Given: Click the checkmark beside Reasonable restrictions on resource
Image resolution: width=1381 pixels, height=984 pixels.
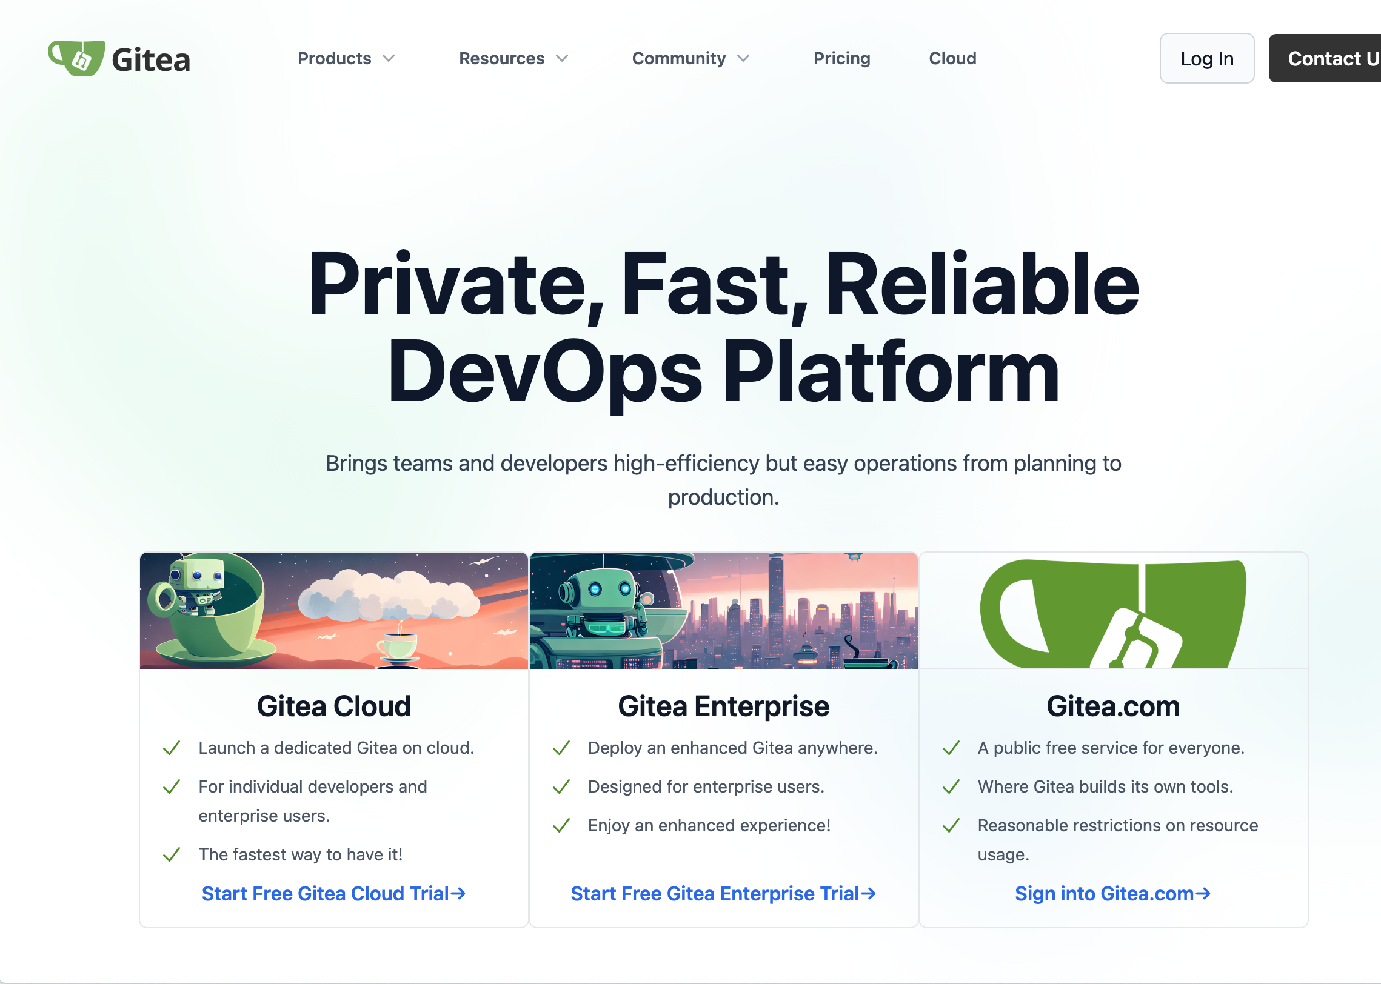Looking at the screenshot, I should pos(951,825).
